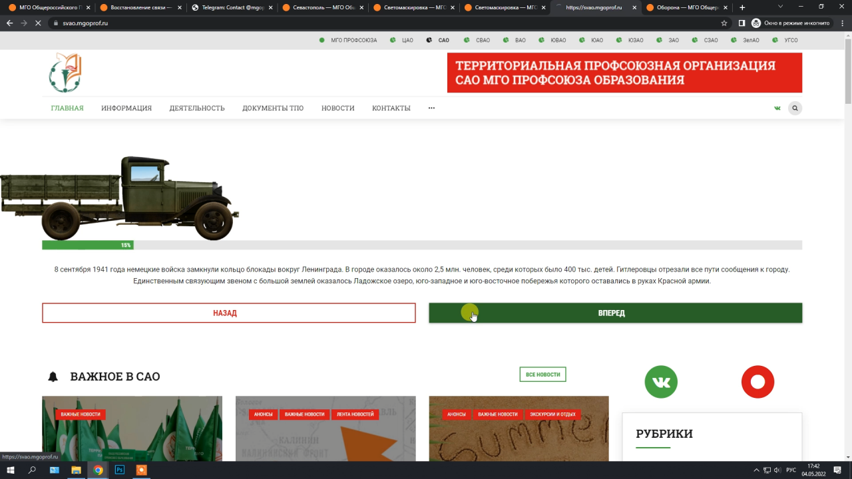Click the 15% progress bar
The width and height of the screenshot is (852, 479).
[88, 245]
